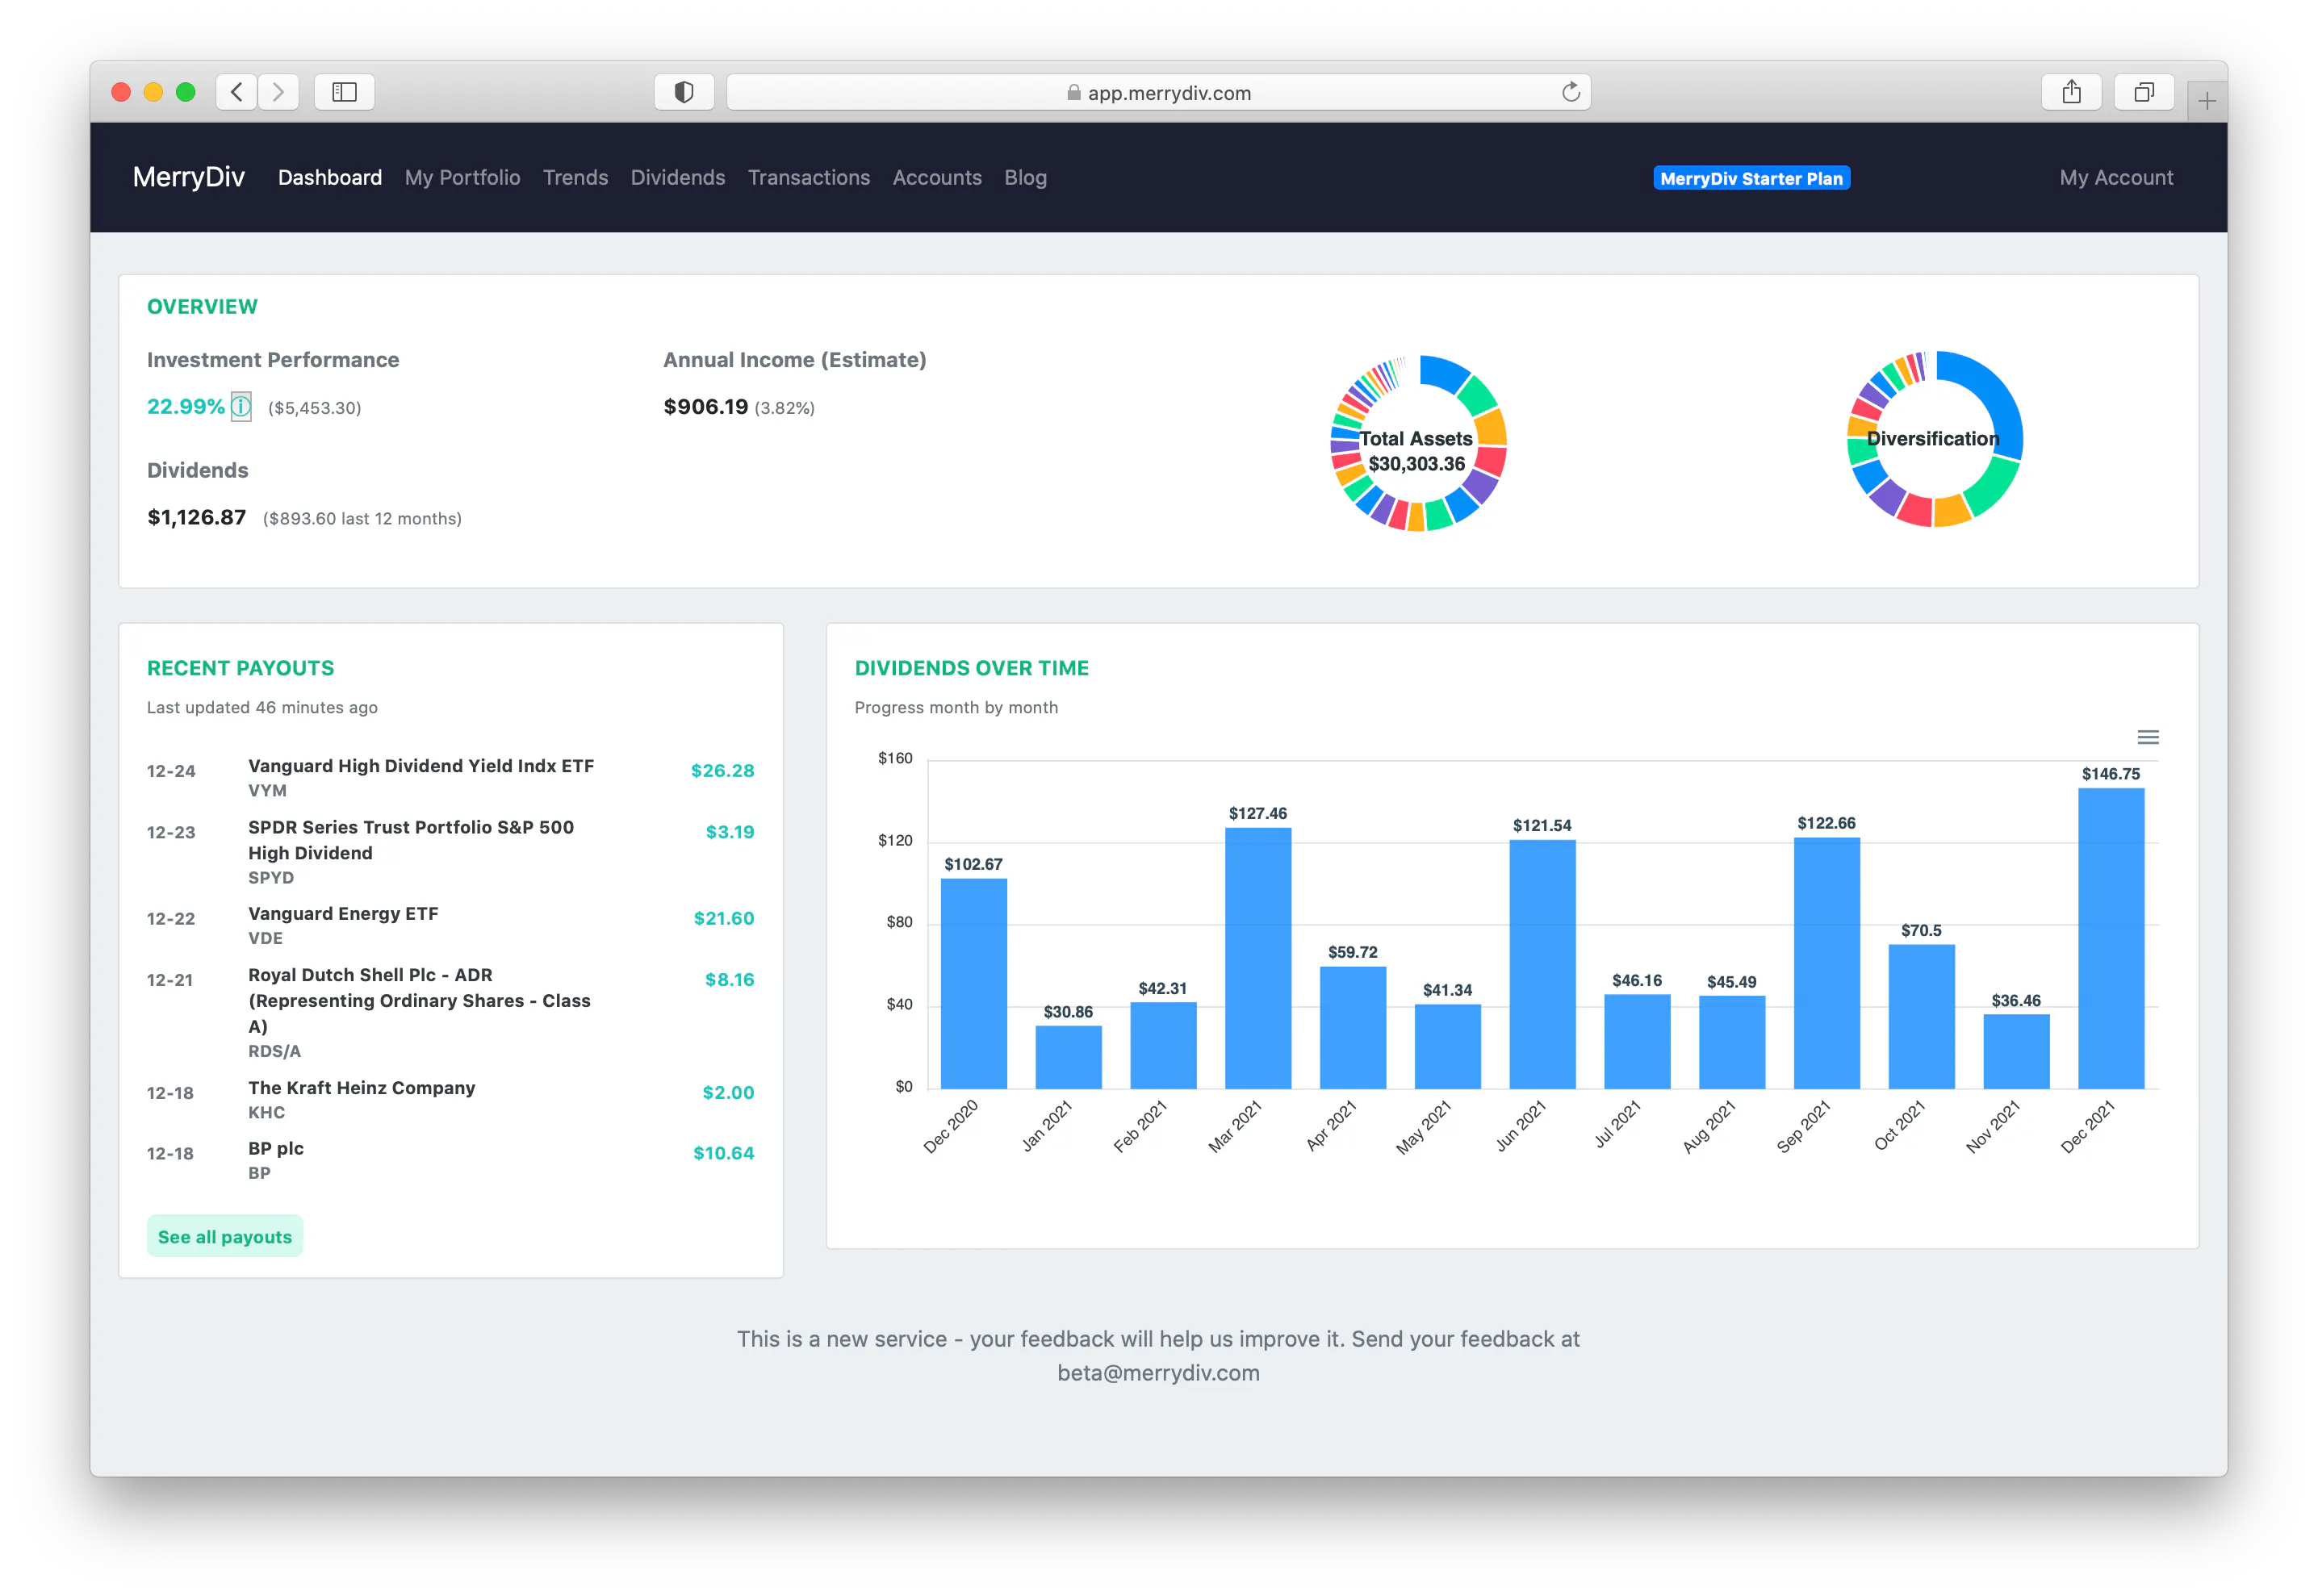This screenshot has width=2318, height=1596.
Task: Click the address bar app.merrydiv.com
Action: pyautogui.click(x=1158, y=92)
